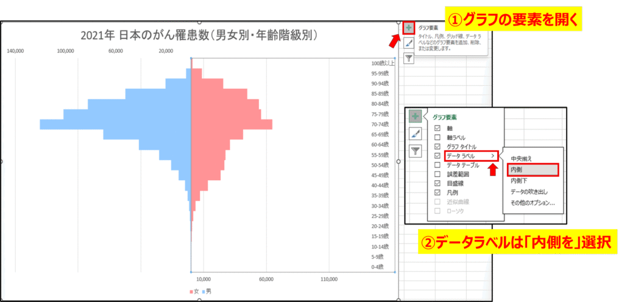
Task: Toggle the グラフ タイトル checkbox
Action: pyautogui.click(x=437, y=147)
